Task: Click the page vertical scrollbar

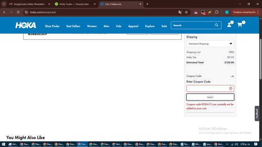Action: tap(261, 59)
